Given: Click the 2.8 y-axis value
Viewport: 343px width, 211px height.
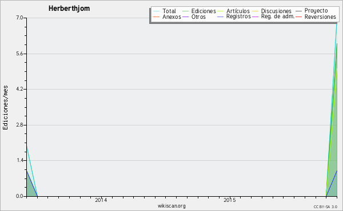Looking at the screenshot, I should (19, 125).
